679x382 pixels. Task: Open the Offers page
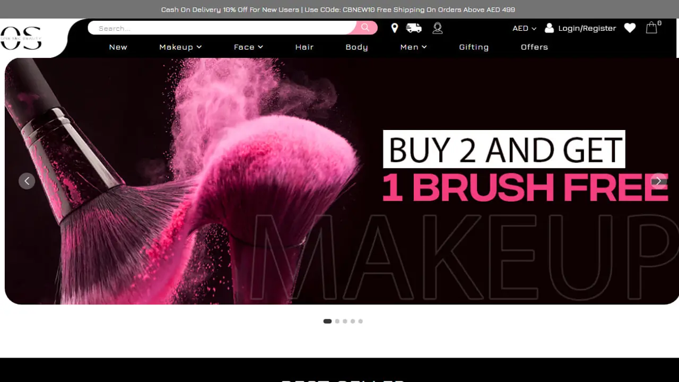(x=534, y=47)
